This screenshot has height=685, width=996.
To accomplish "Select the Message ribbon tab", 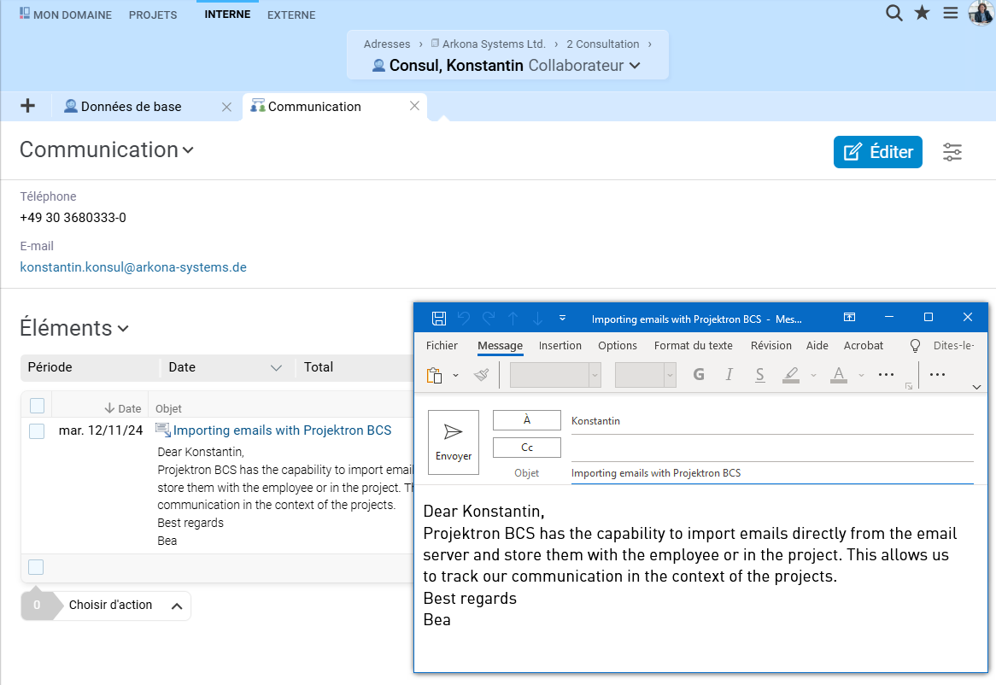I will 500,345.
